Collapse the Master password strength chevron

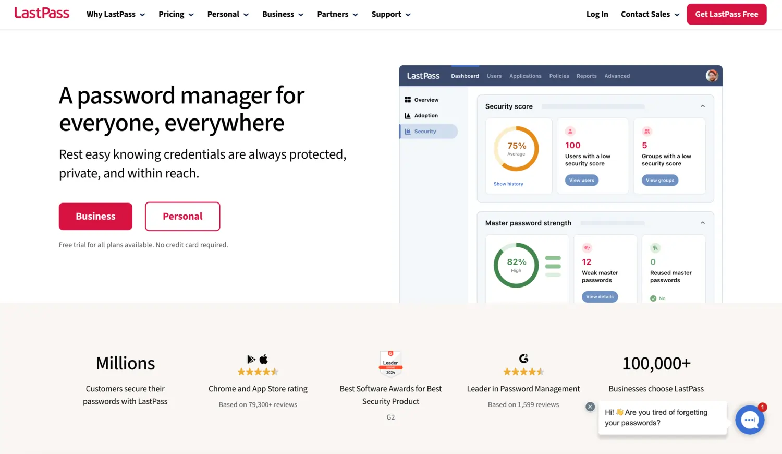703,223
